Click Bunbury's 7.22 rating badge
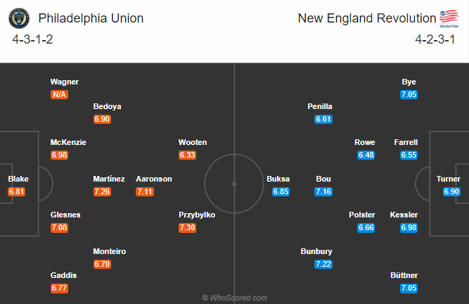 point(323,264)
